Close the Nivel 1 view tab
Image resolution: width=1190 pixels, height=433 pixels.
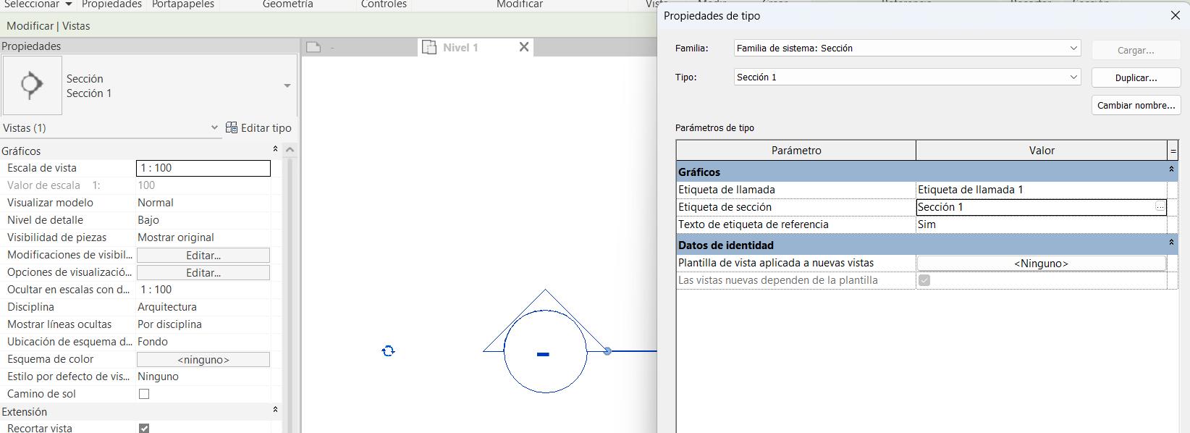(x=524, y=47)
